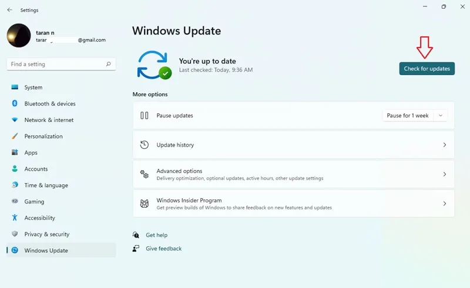Expand Windows Insider Program chevron
This screenshot has height=288, width=470.
coord(445,204)
